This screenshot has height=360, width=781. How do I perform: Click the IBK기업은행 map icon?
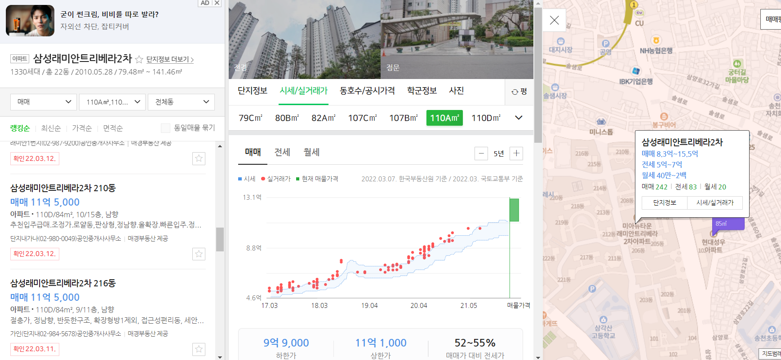coord(636,71)
